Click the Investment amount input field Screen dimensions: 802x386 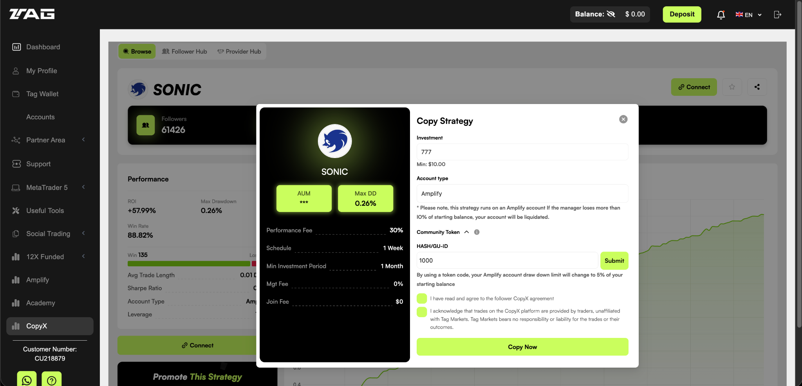click(x=522, y=152)
